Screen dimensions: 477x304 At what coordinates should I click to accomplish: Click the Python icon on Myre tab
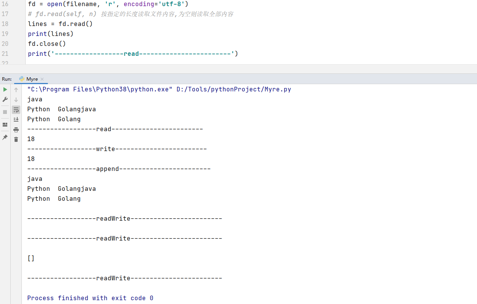point(21,79)
